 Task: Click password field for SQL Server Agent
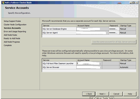click(x=114, y=33)
